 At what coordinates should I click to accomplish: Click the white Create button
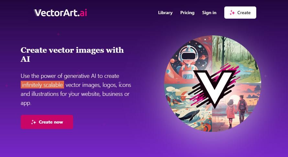click(240, 13)
